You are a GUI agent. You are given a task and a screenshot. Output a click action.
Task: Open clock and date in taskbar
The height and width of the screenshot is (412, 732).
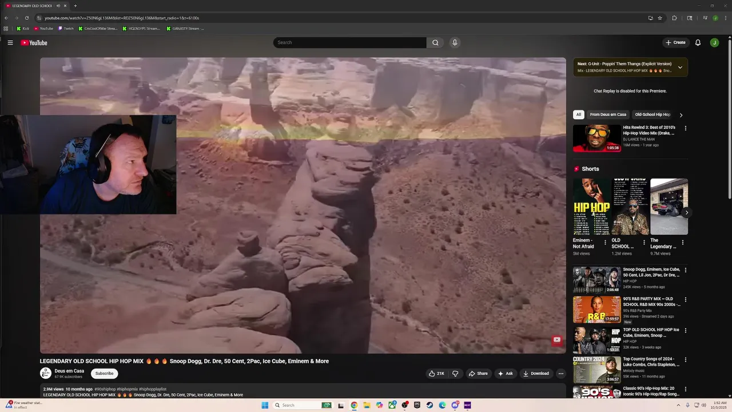[x=719, y=405]
